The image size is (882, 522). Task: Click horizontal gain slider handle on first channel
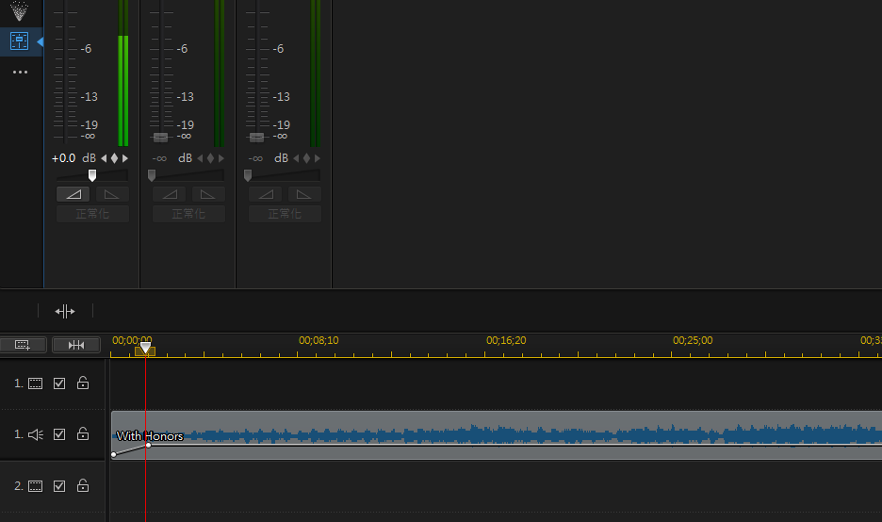pyautogui.click(x=92, y=175)
